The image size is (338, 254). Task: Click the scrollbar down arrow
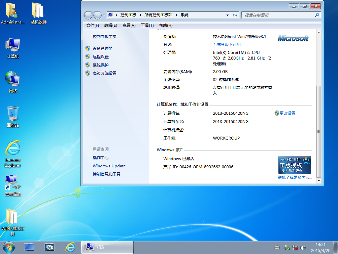(x=319, y=181)
